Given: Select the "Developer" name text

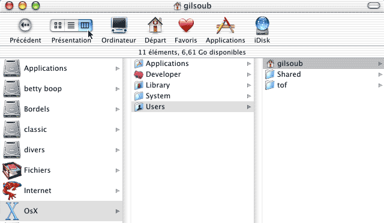Looking at the screenshot, I should pos(163,74).
